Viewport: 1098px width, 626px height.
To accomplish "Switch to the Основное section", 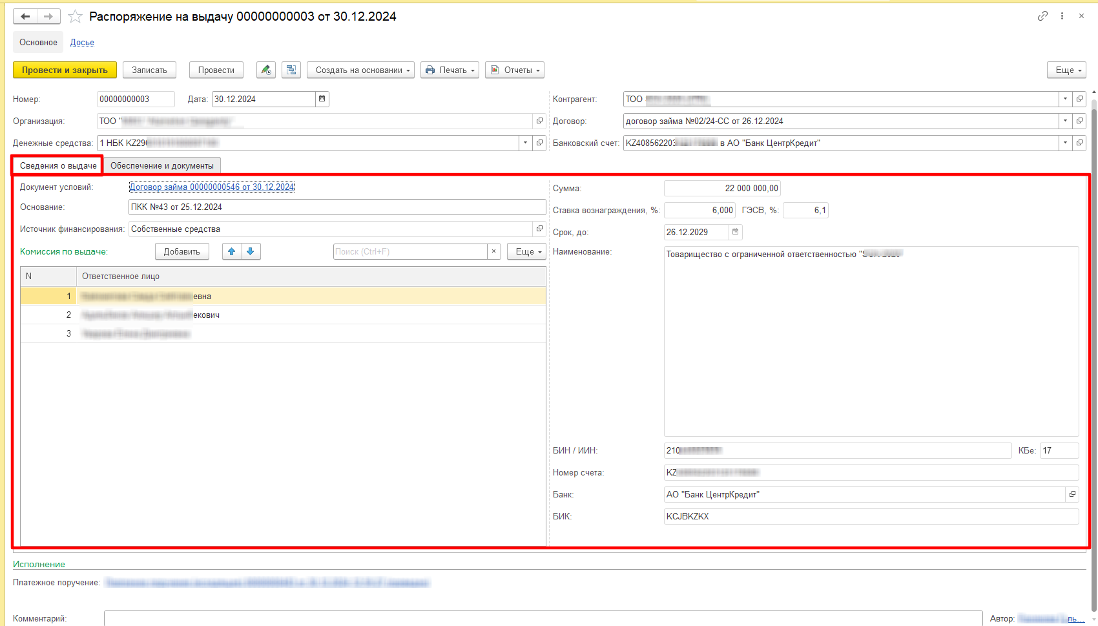I will pos(38,42).
